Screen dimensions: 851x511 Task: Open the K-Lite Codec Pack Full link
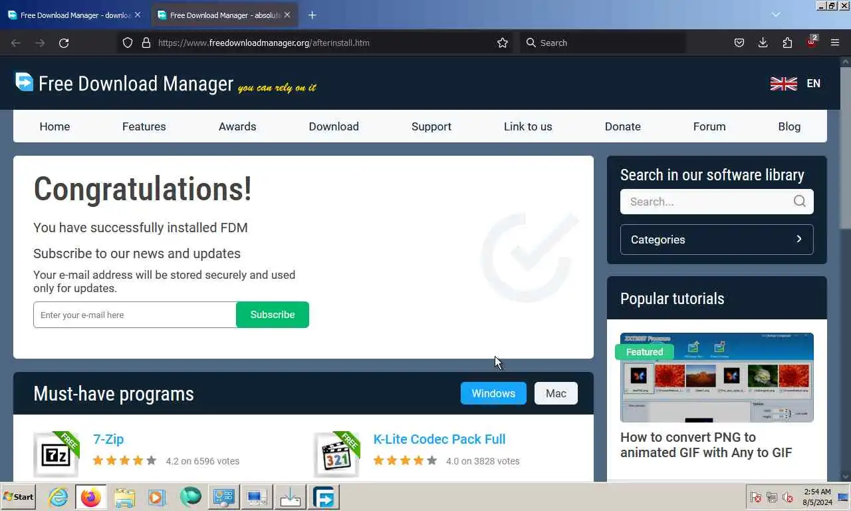pyautogui.click(x=439, y=439)
